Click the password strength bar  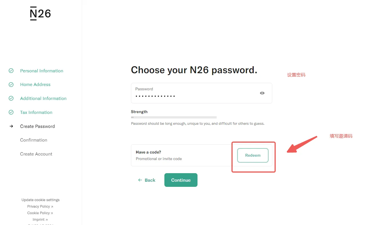[174, 117]
